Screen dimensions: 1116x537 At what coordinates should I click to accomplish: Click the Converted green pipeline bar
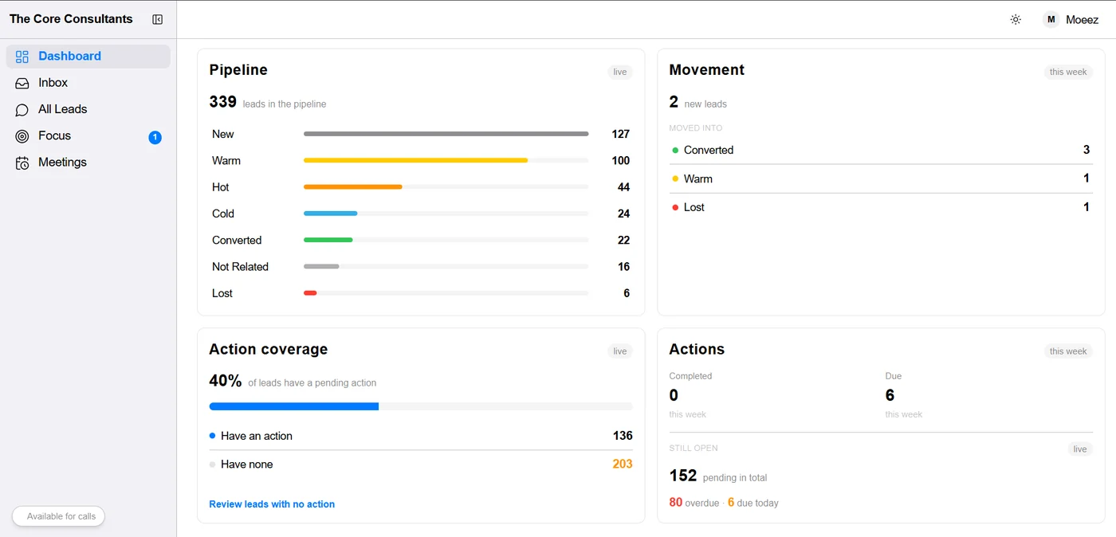328,240
